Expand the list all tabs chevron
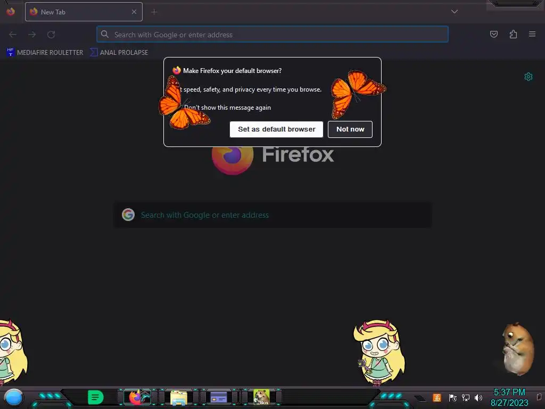 (x=455, y=12)
